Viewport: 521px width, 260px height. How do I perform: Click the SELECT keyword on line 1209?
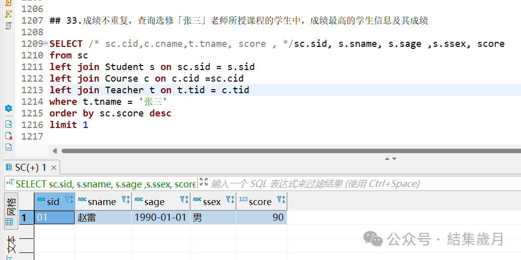coord(66,44)
